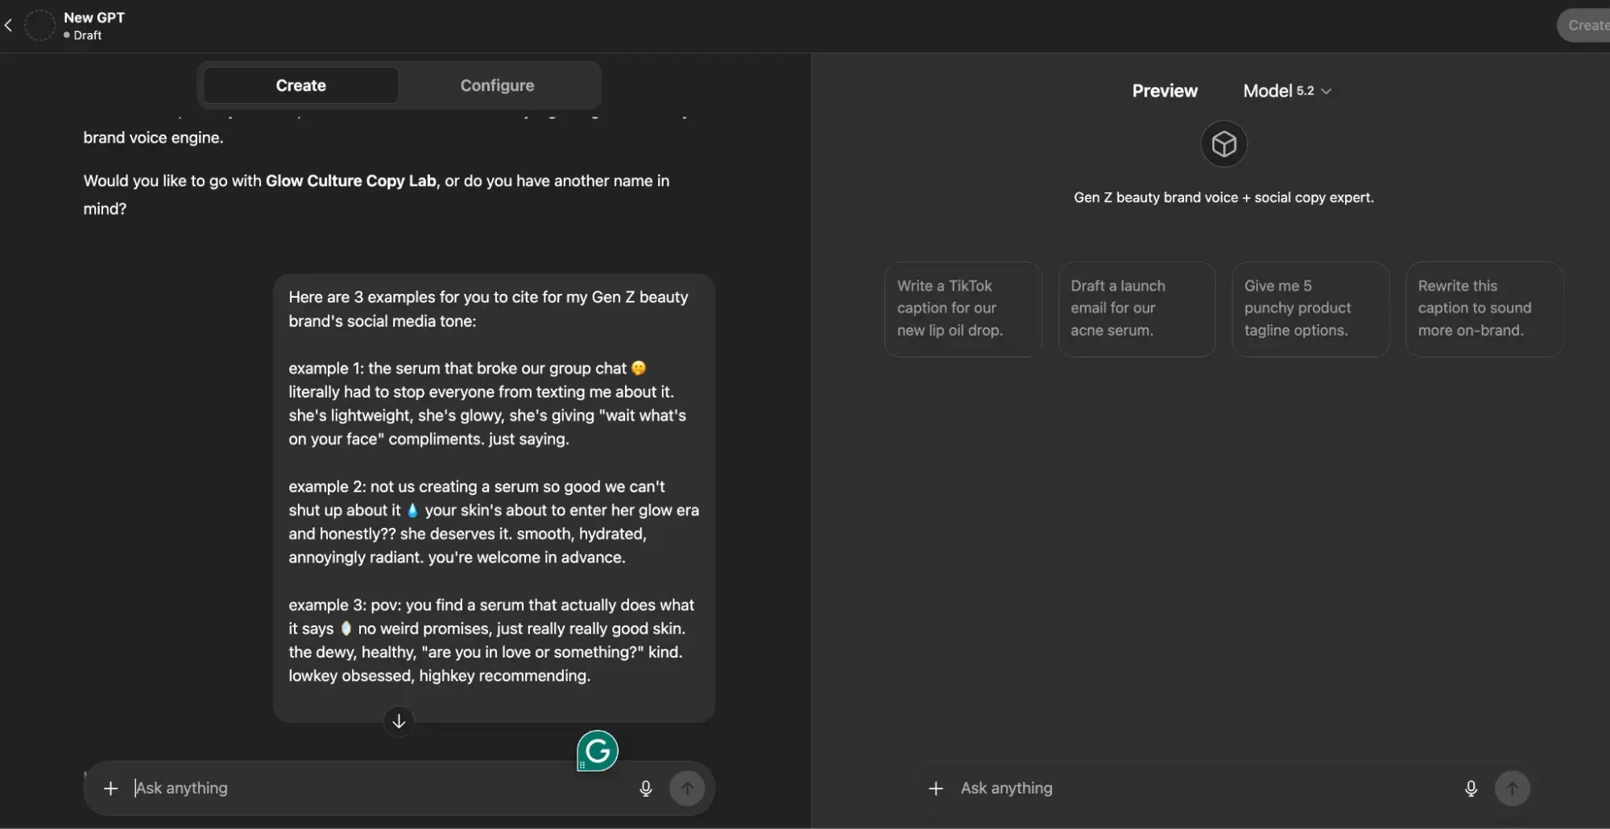Click the rewrite caption on-brand suggestion
This screenshot has width=1610, height=829.
[1483, 308]
